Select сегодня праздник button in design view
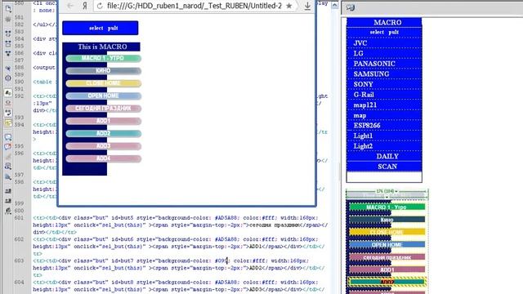 tap(387, 257)
